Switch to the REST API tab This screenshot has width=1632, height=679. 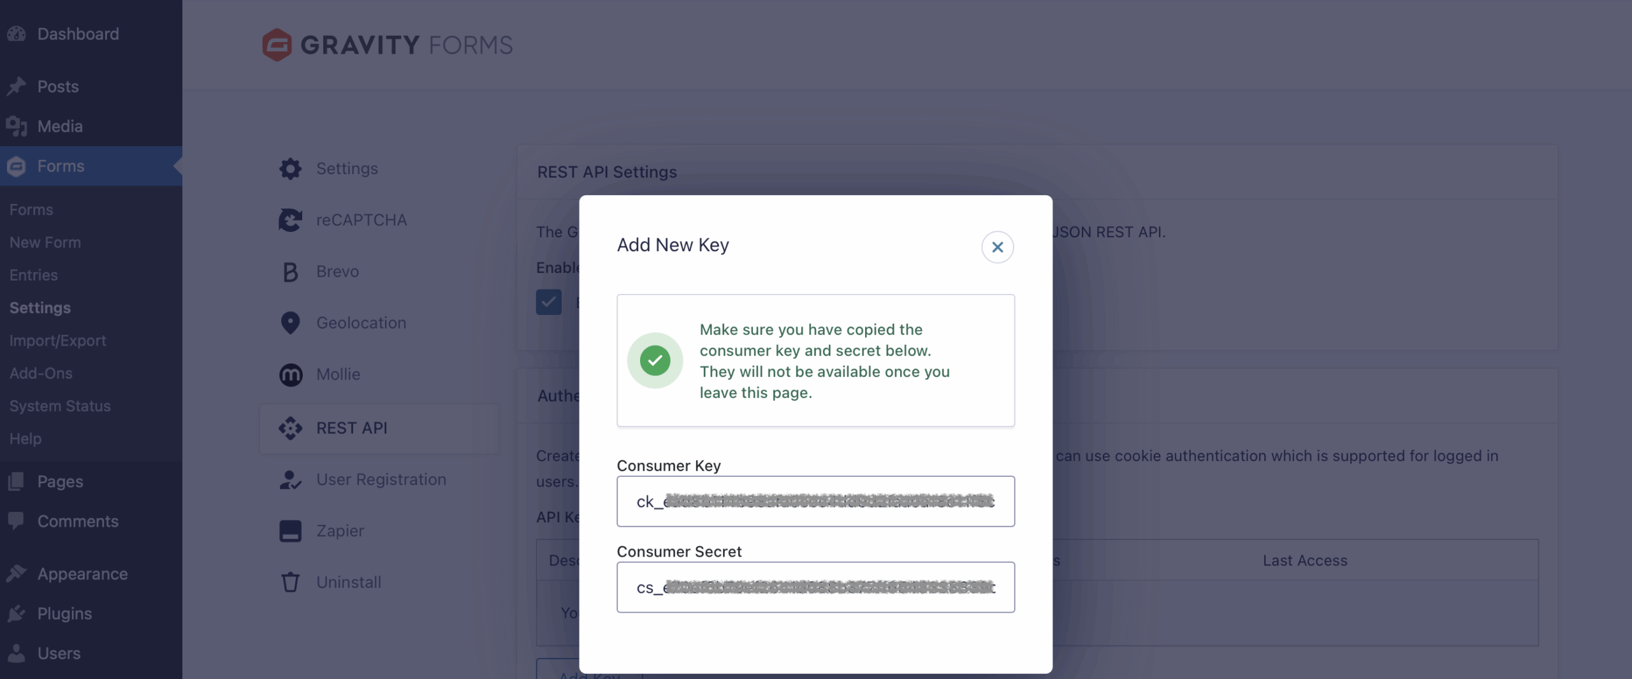(351, 428)
